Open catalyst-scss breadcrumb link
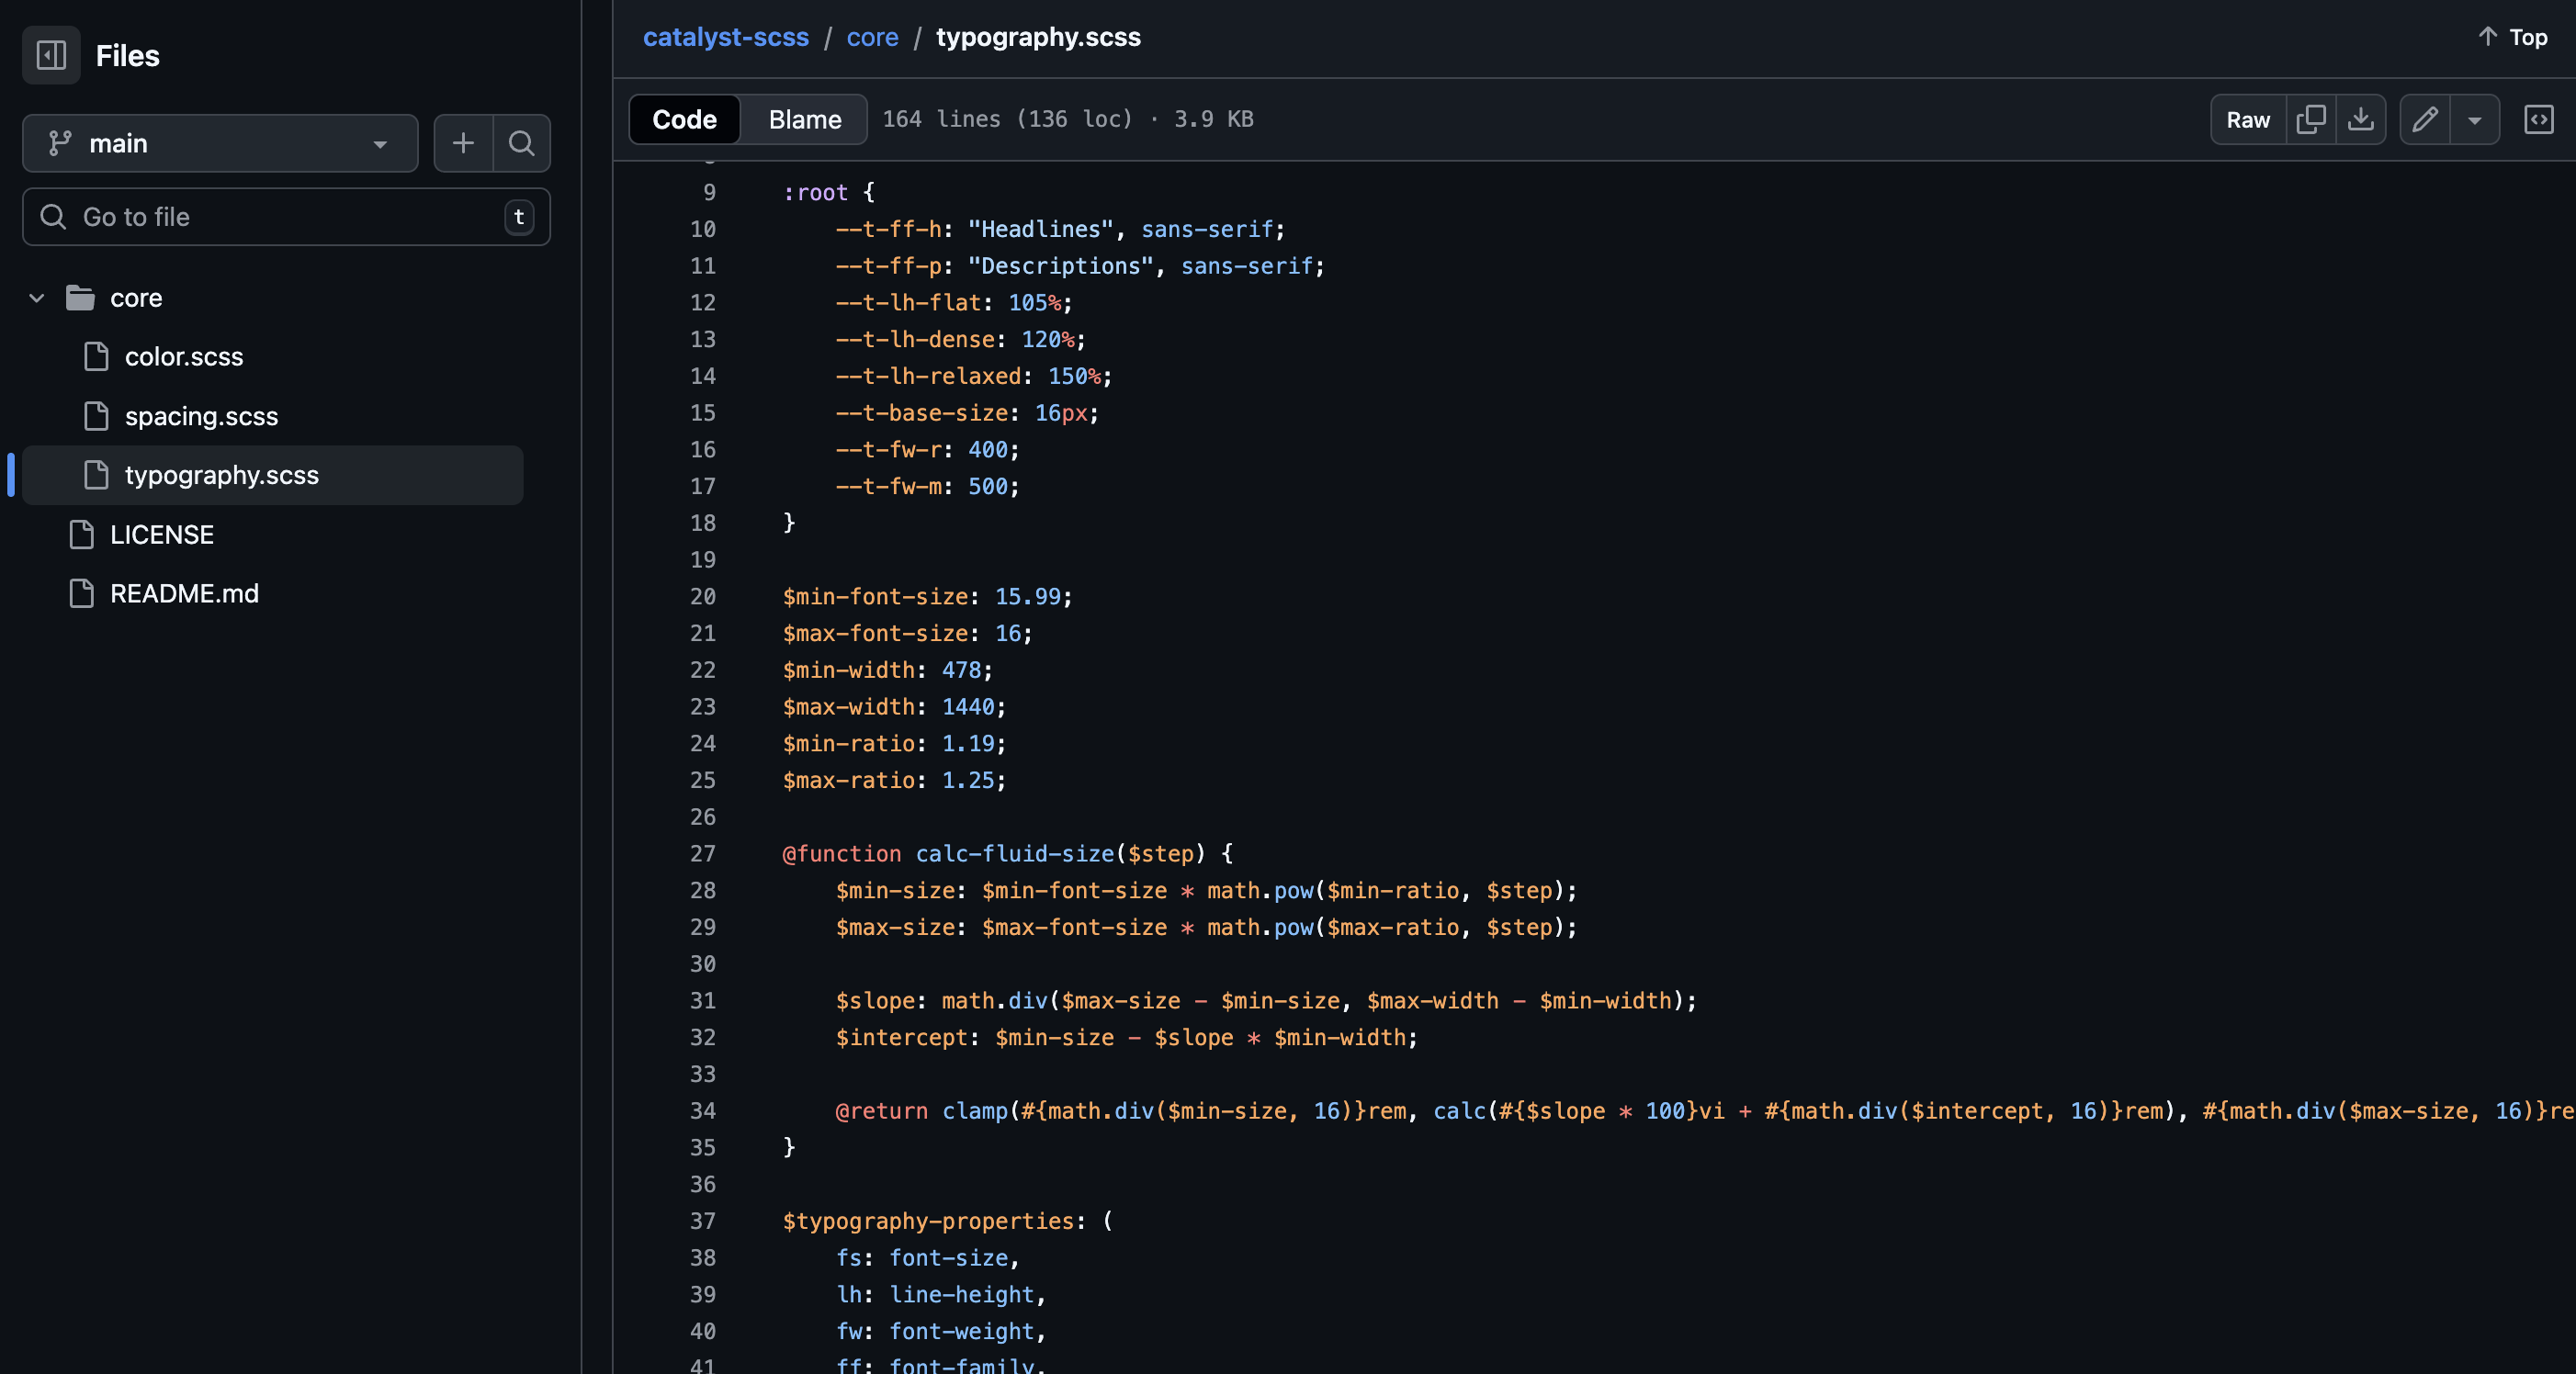 [x=725, y=37]
